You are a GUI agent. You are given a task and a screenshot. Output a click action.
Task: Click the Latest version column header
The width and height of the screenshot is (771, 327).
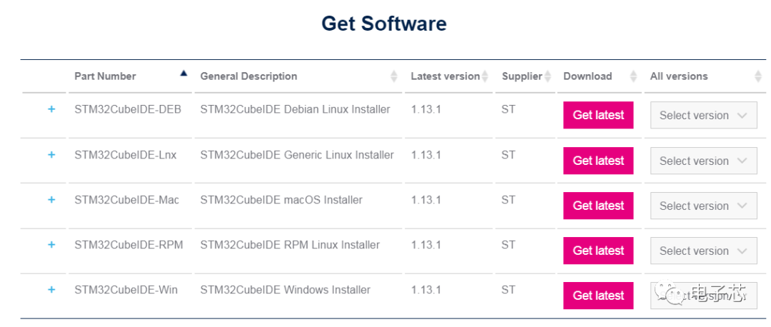[x=445, y=76]
